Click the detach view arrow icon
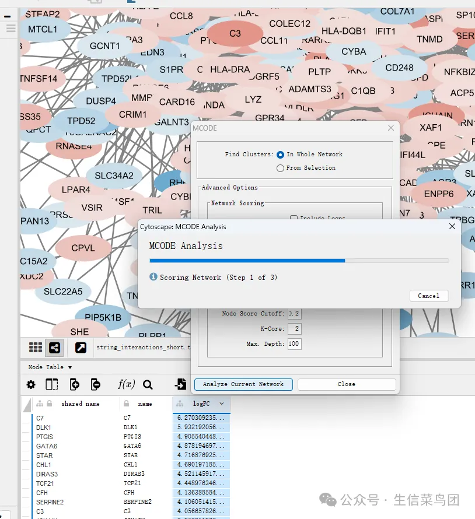This screenshot has height=519, width=475. click(x=81, y=348)
